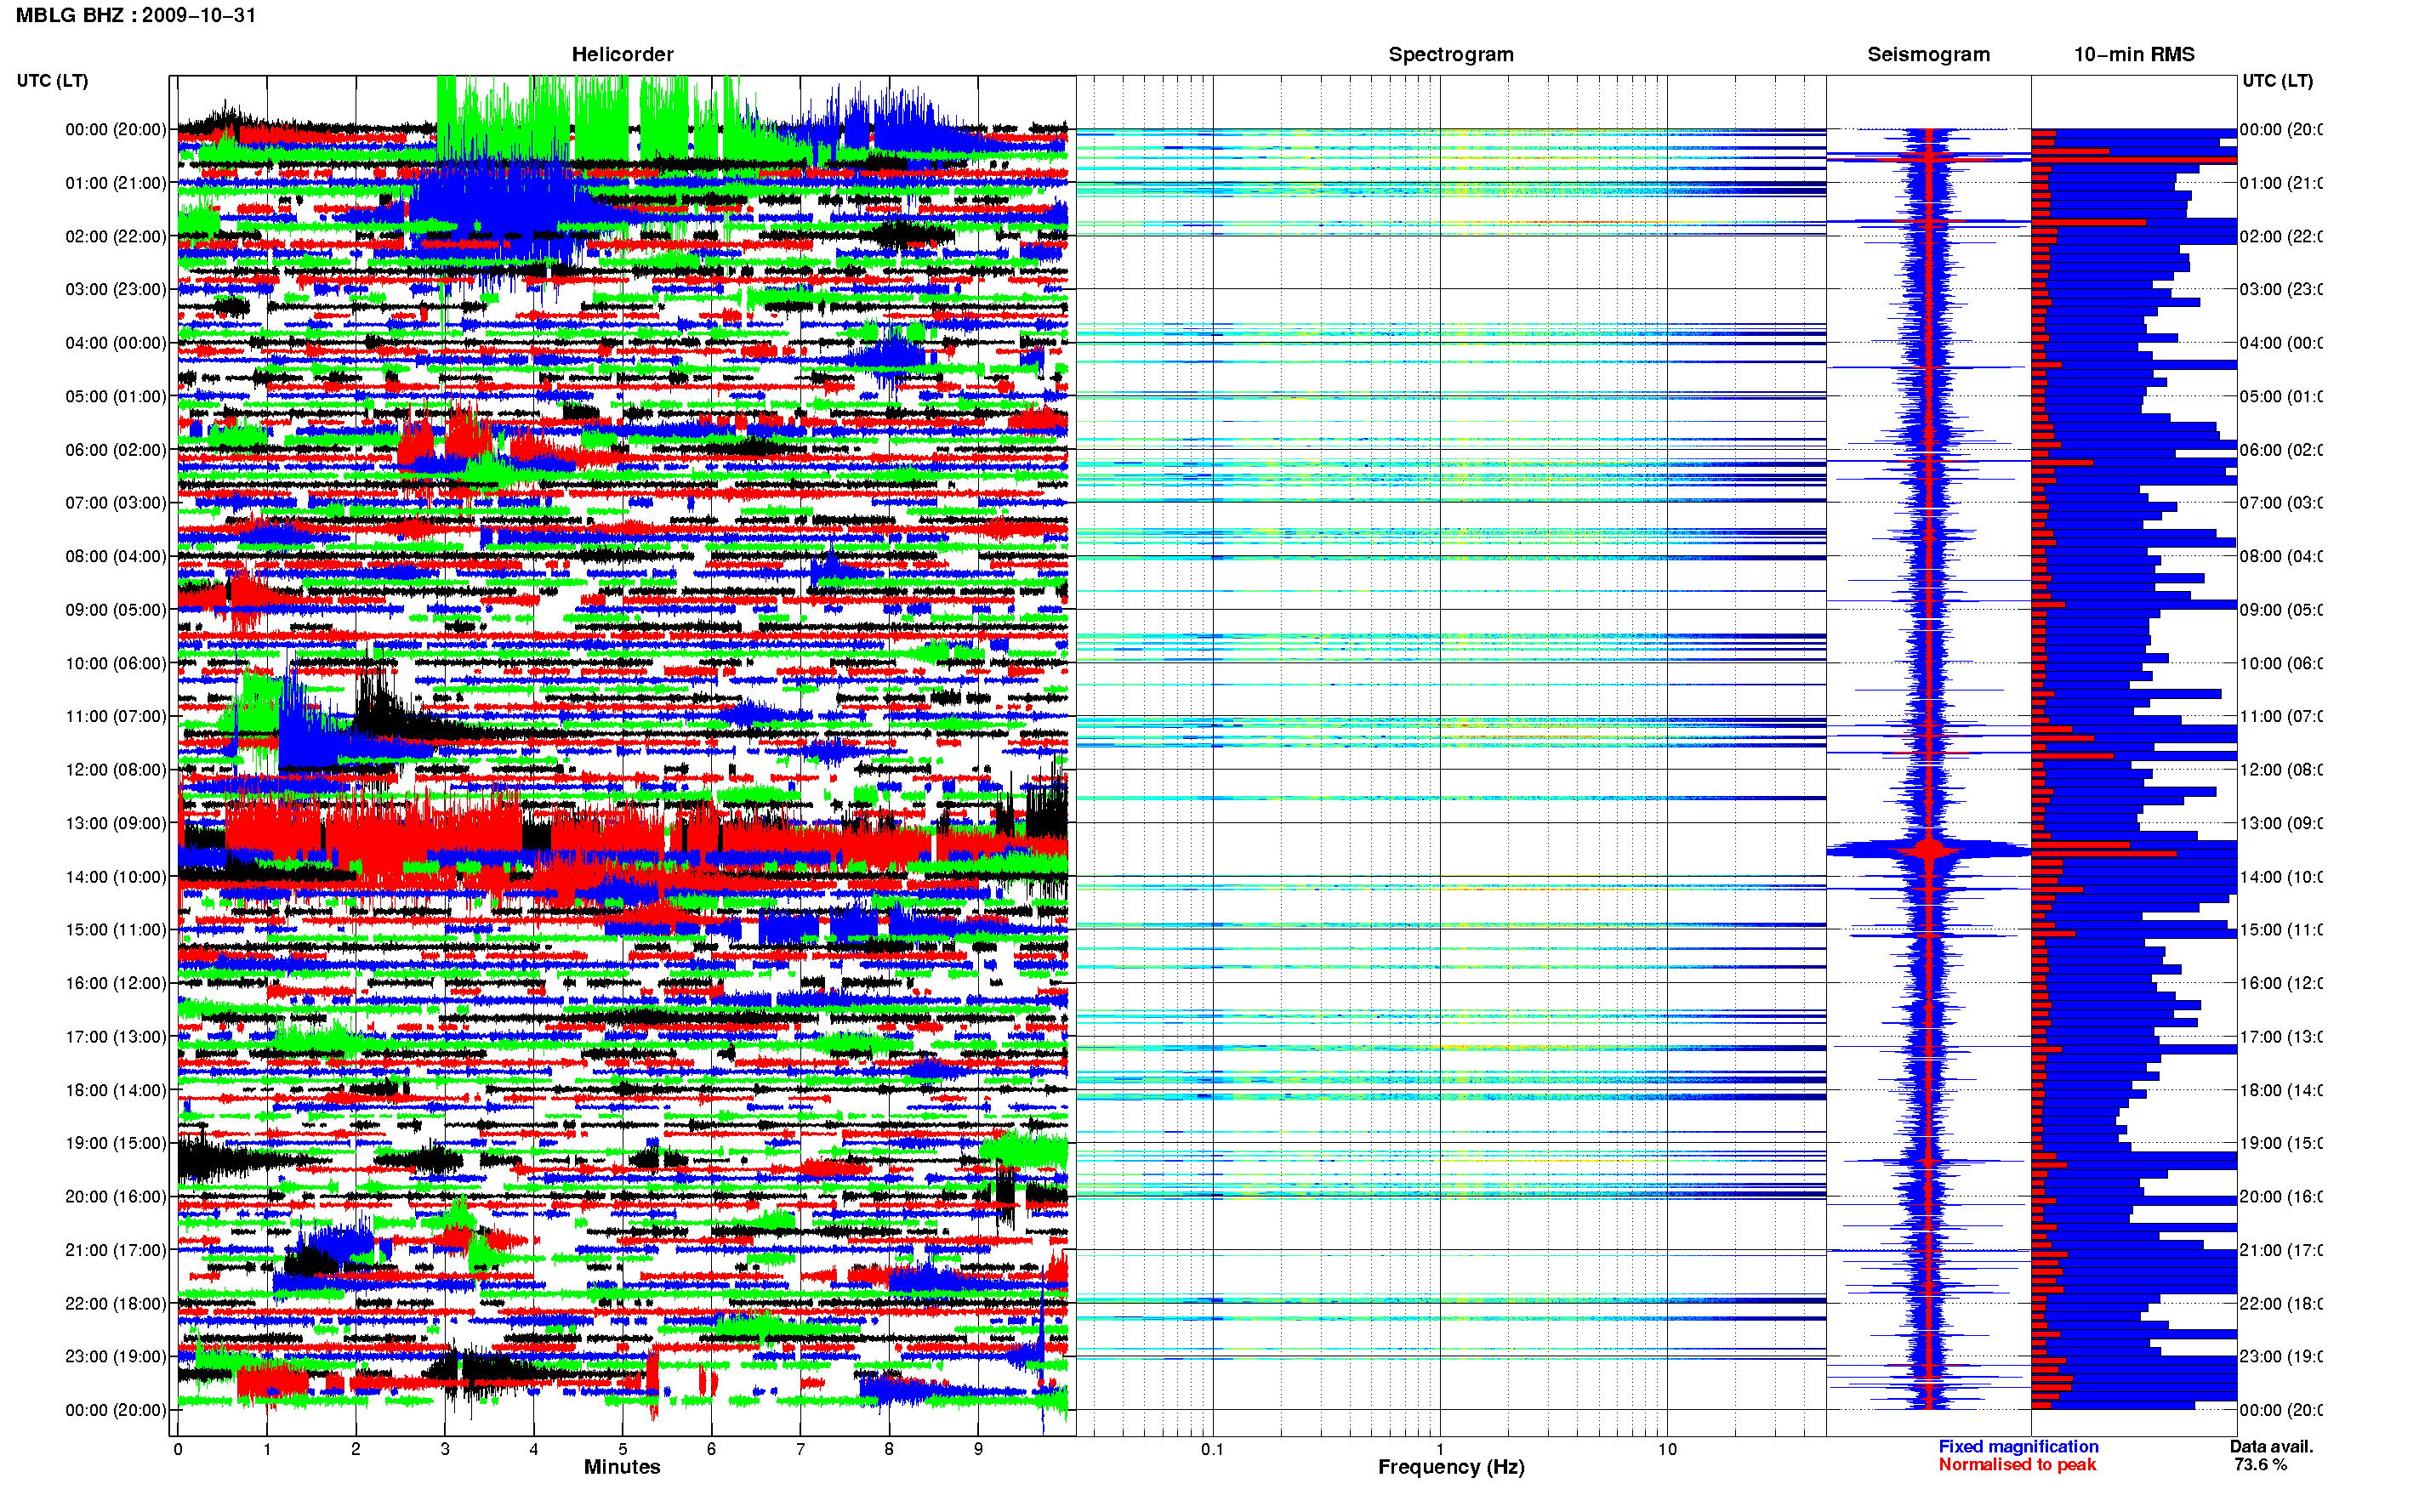The width and height of the screenshot is (2419, 1512).
Task: Click the left 07:00 (03:00) time label
Action: [116, 503]
